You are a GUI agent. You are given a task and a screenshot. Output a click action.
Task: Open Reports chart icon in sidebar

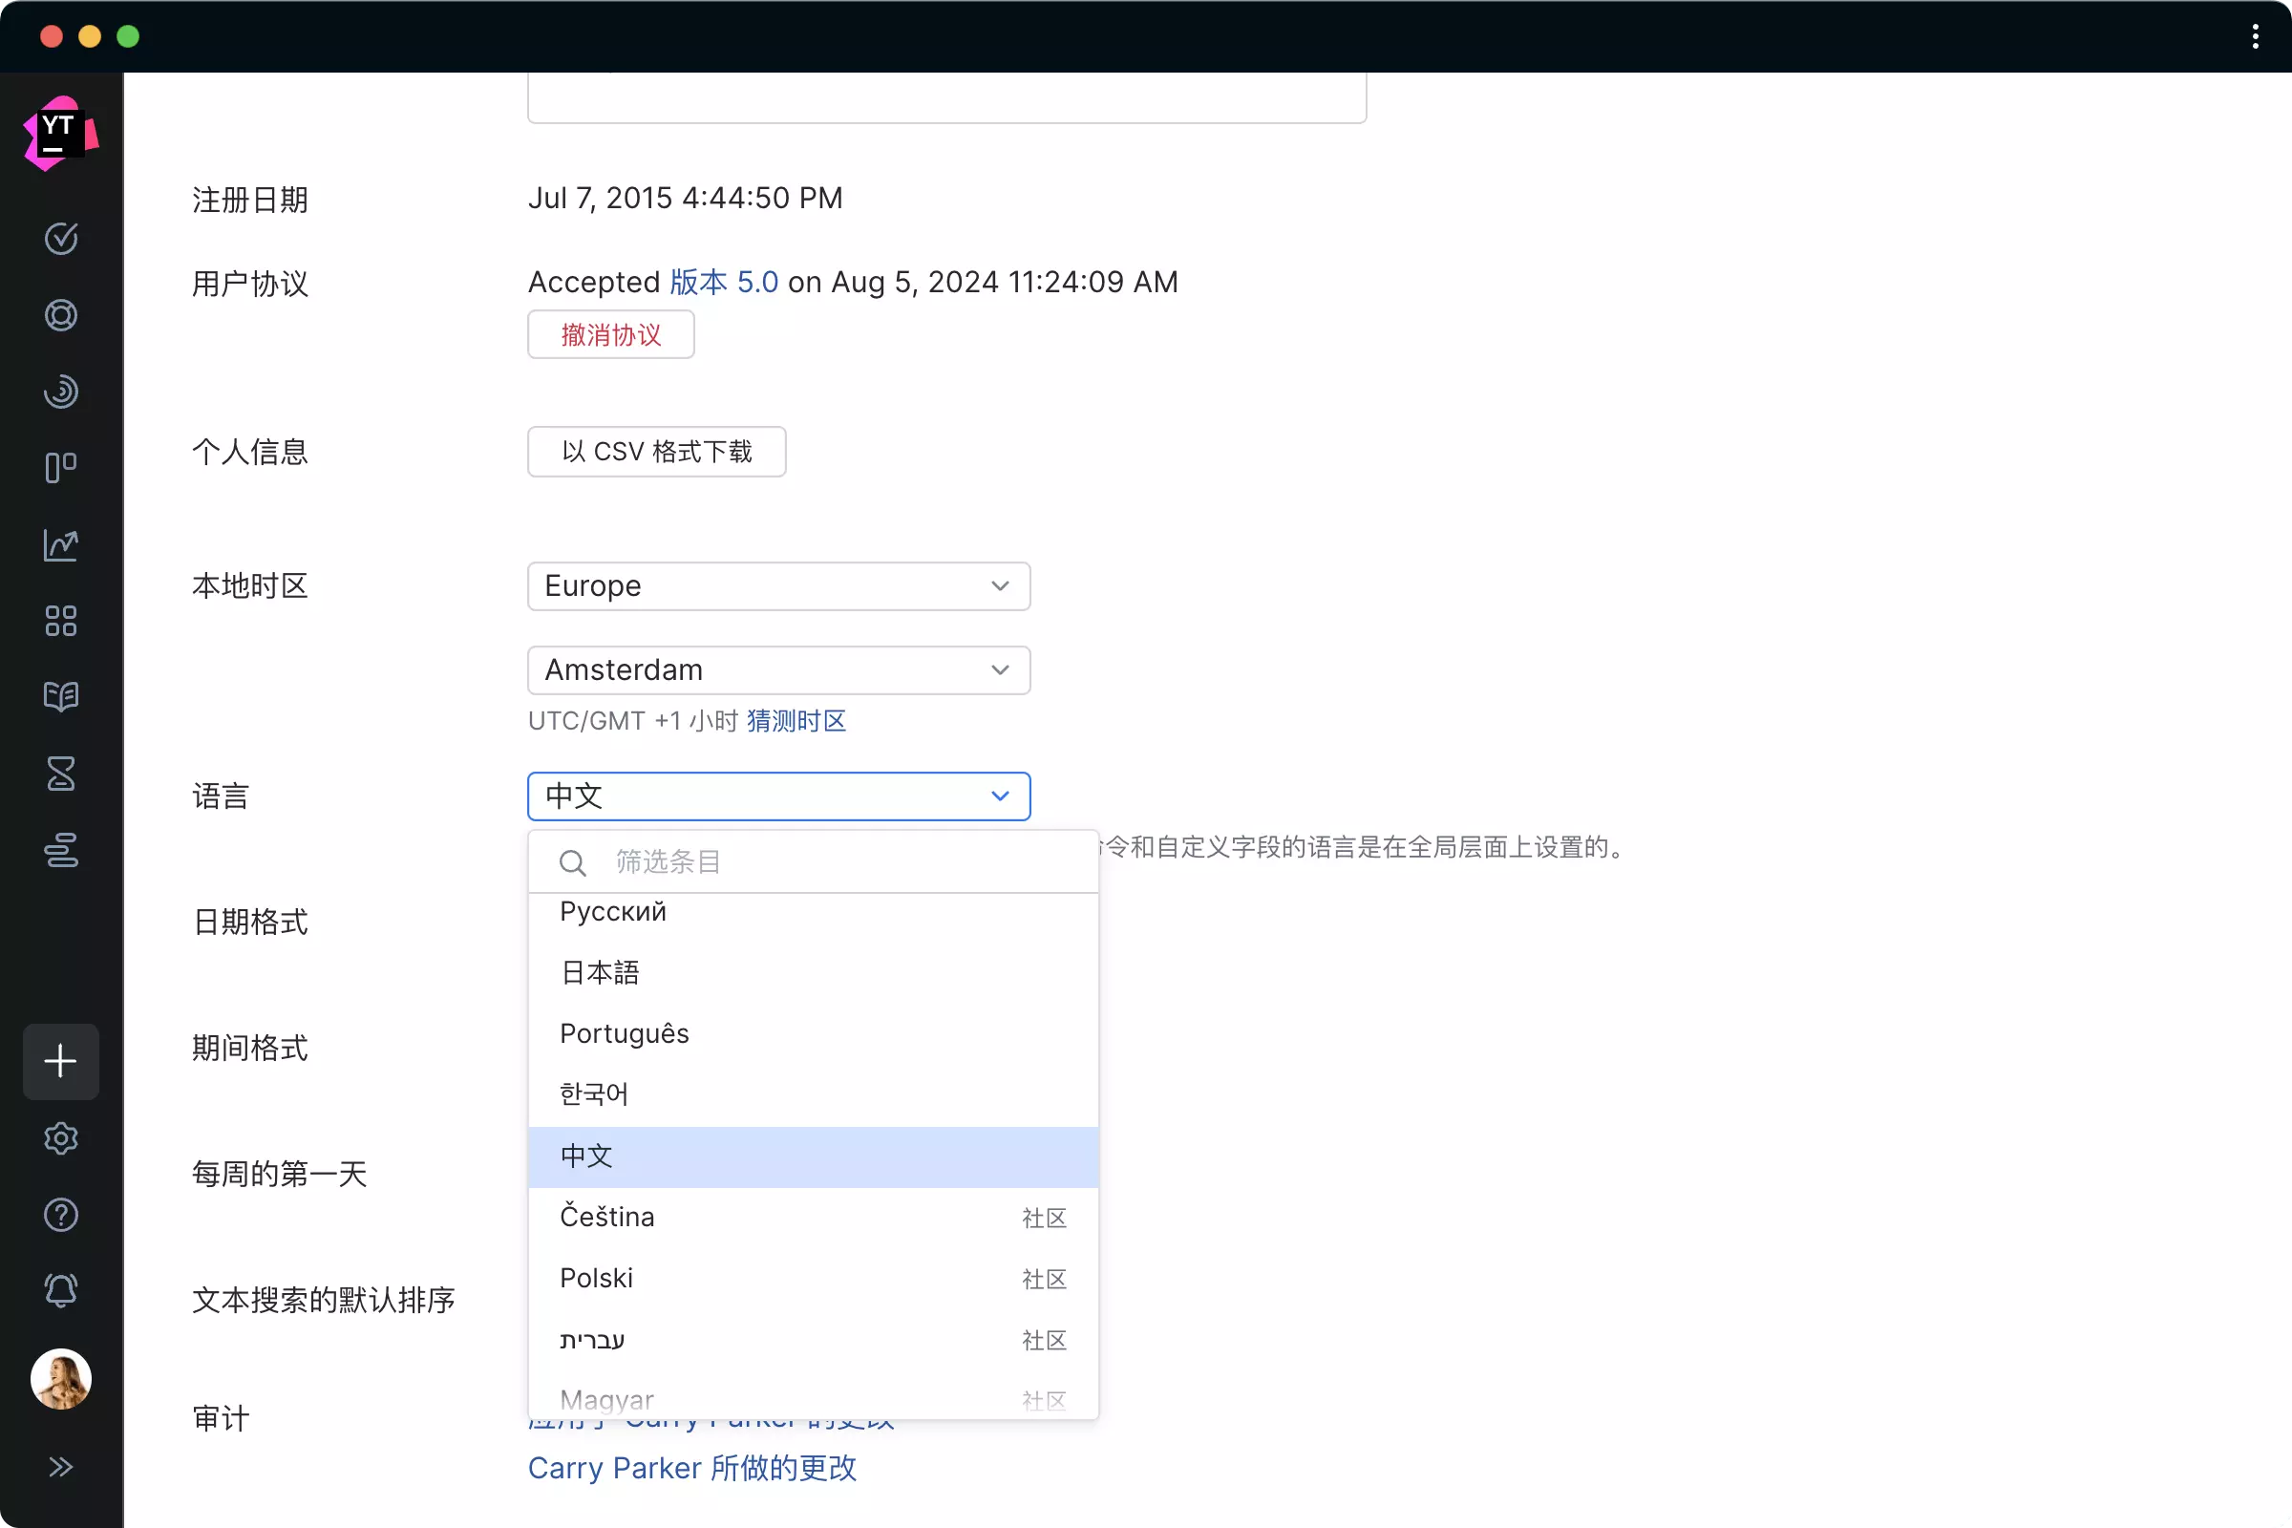[x=60, y=544]
